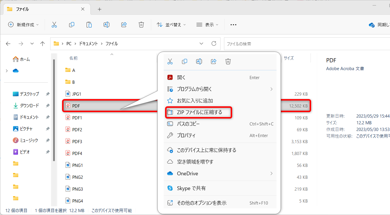The image size is (390, 215).
Task: Click the copy icon in context menu
Action: click(185, 61)
